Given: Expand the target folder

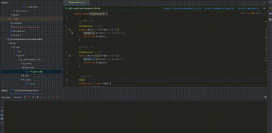Looking at the screenshot, I should click(x=9, y=19).
